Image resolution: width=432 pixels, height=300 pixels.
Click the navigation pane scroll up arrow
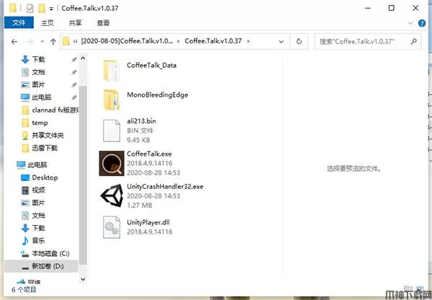click(x=83, y=58)
